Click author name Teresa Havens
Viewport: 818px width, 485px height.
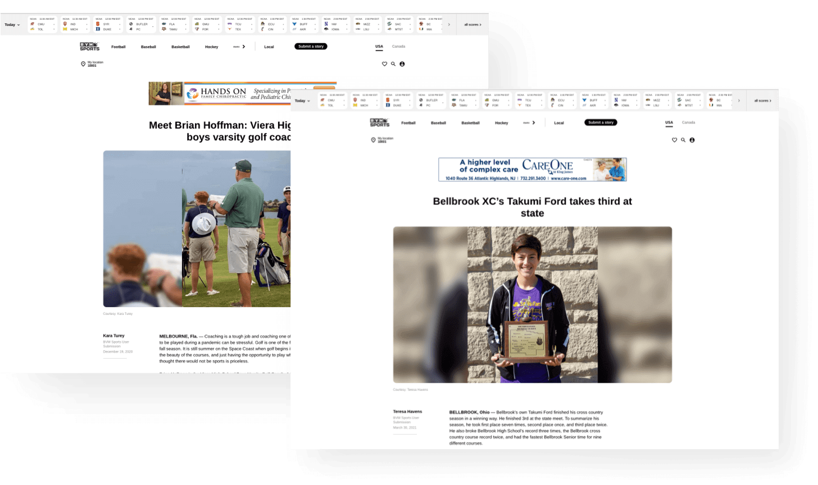click(407, 411)
